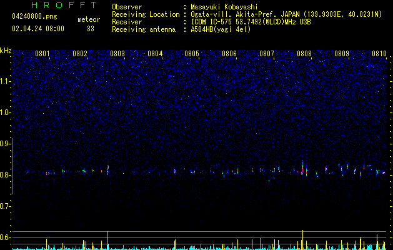Click the Receiver label
The height and width of the screenshot is (250, 393).
coord(127,22)
